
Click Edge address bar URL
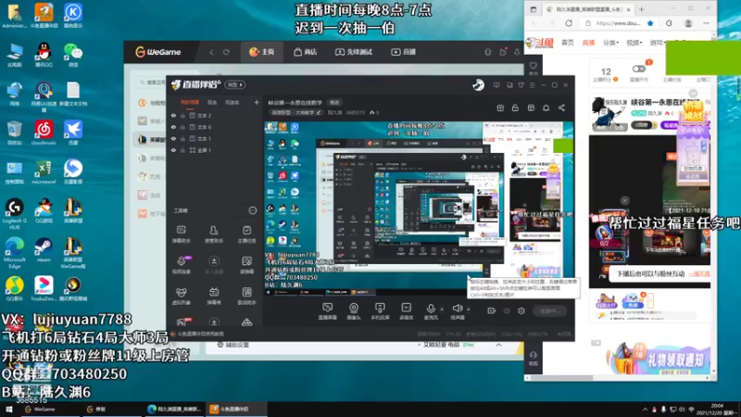click(x=618, y=22)
